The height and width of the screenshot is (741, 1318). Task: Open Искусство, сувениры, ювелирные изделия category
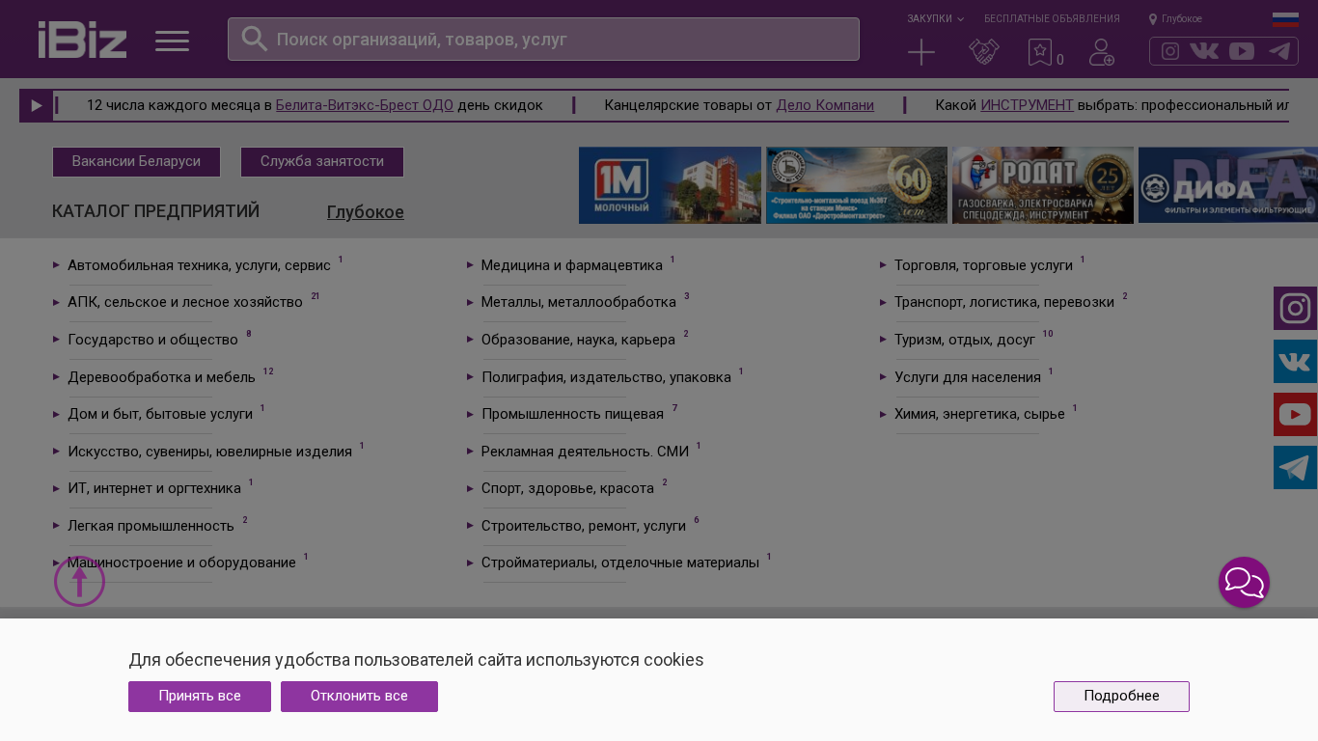209,452
